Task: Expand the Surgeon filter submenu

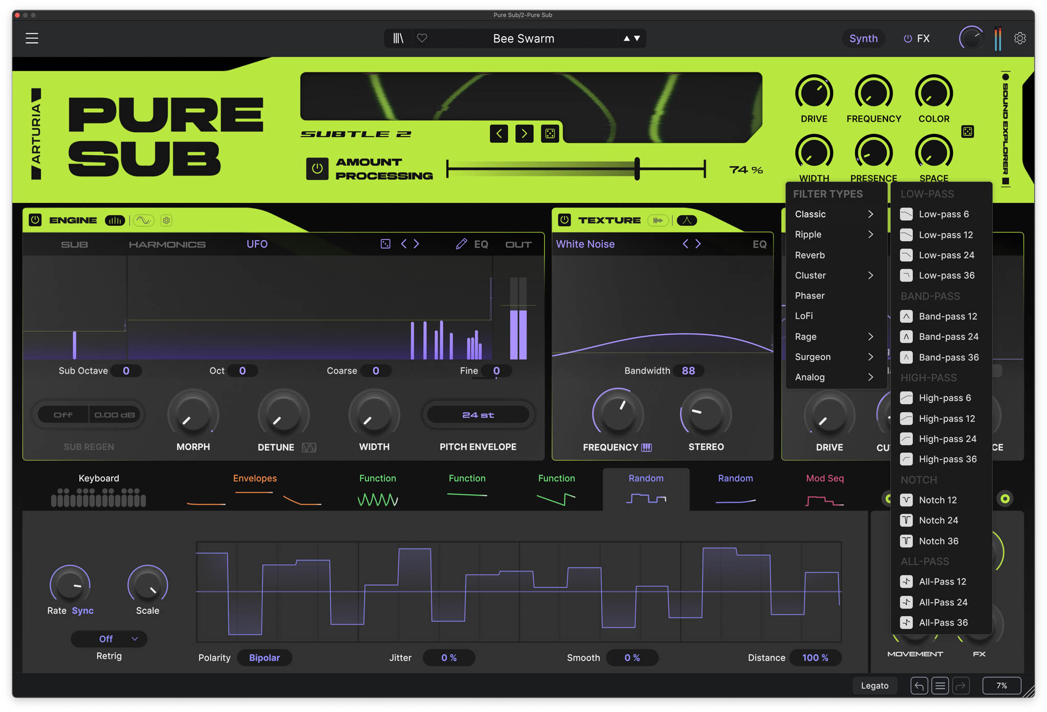Action: click(836, 357)
